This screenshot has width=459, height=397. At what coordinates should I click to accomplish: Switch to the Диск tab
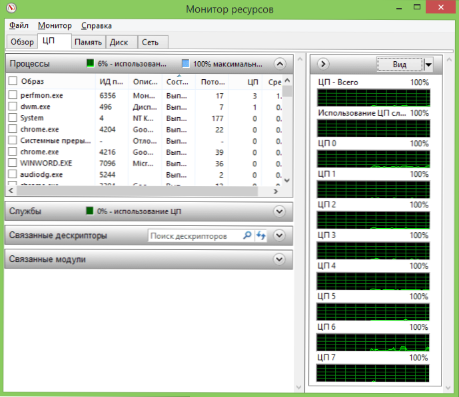tap(121, 42)
